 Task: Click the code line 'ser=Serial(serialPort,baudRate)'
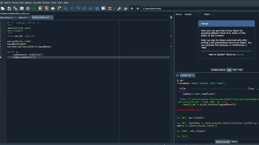(29, 47)
